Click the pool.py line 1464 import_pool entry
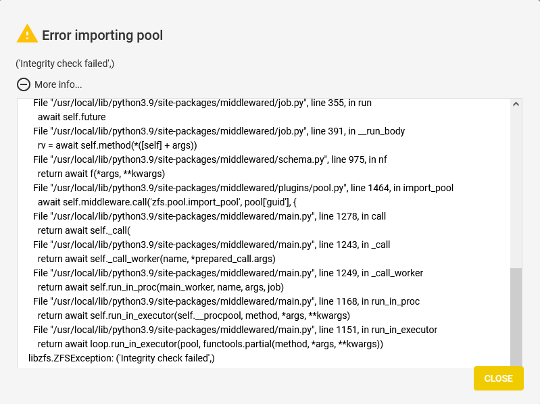The image size is (540, 404). point(243,188)
